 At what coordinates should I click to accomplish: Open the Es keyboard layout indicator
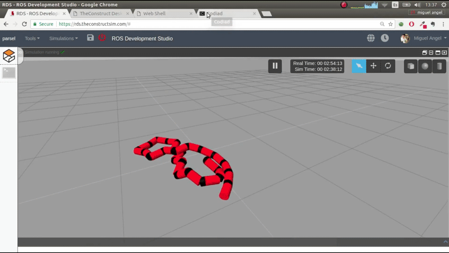coord(395,5)
